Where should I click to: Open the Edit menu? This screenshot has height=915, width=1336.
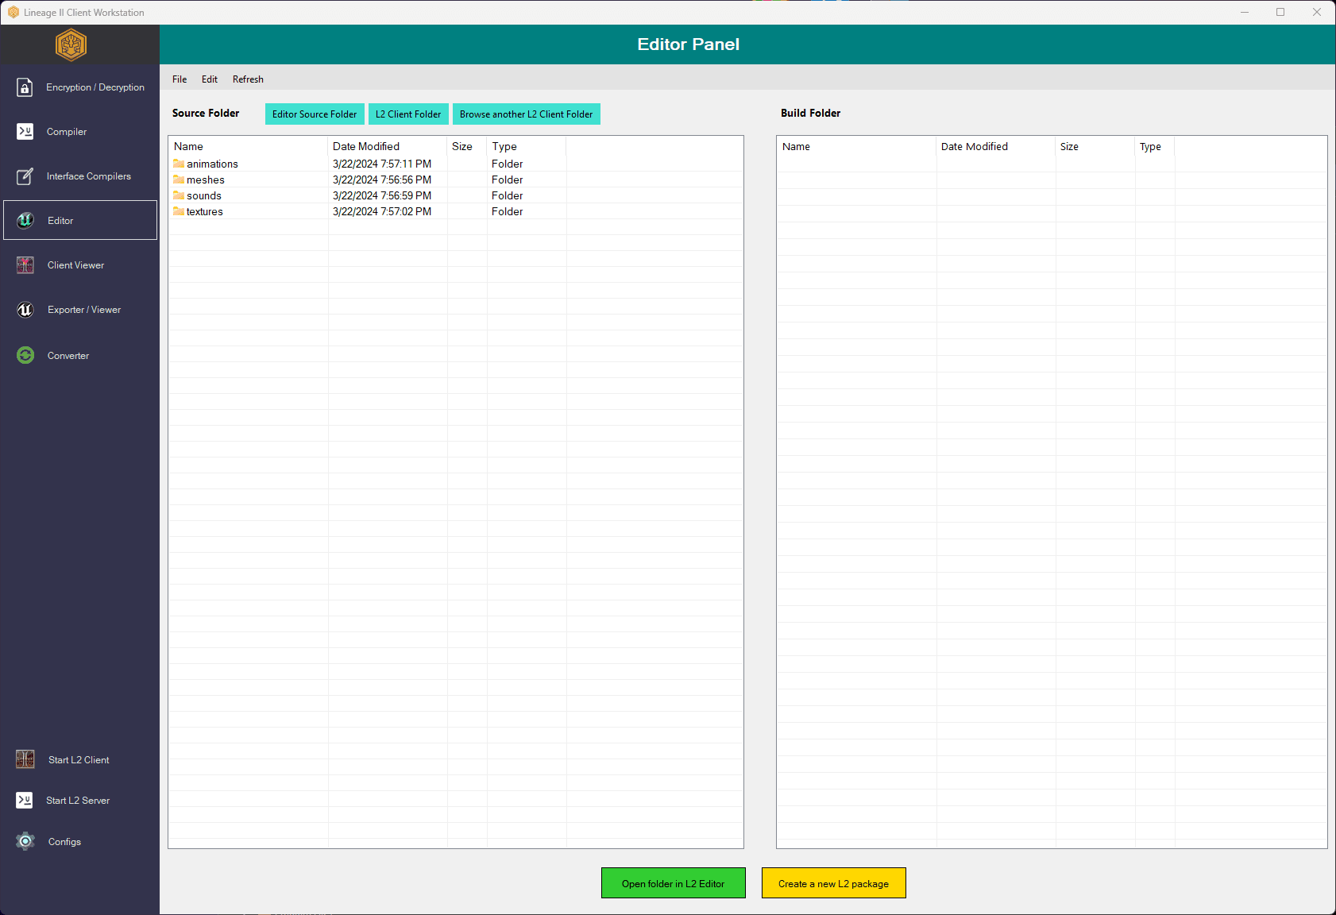[209, 79]
